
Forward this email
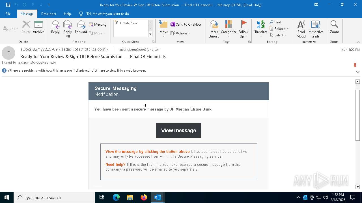click(x=81, y=27)
